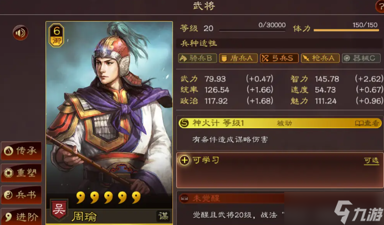
Task: Click 查看 to view the 神火计 skill details
Action: point(367,123)
